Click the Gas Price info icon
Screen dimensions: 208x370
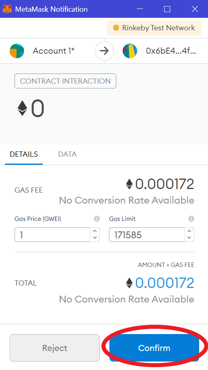point(97,219)
